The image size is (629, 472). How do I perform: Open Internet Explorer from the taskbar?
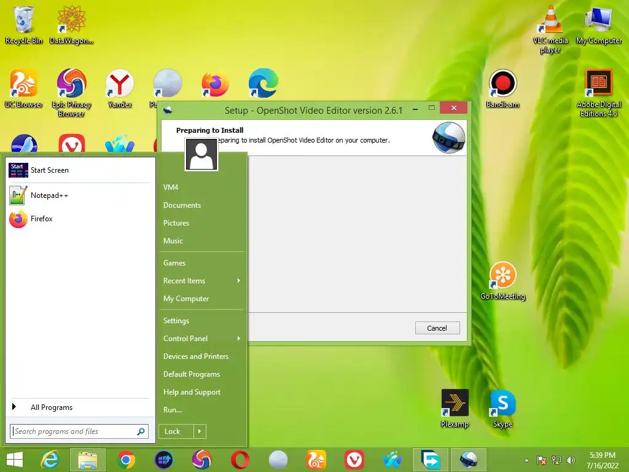(50, 460)
